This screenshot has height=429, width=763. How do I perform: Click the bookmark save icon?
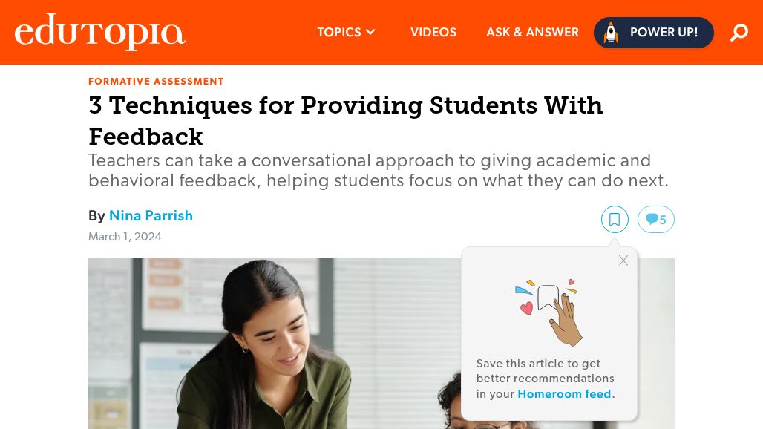615,220
